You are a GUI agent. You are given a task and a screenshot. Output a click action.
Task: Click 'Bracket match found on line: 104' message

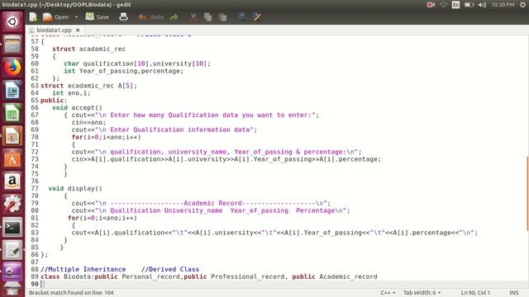tap(71, 293)
